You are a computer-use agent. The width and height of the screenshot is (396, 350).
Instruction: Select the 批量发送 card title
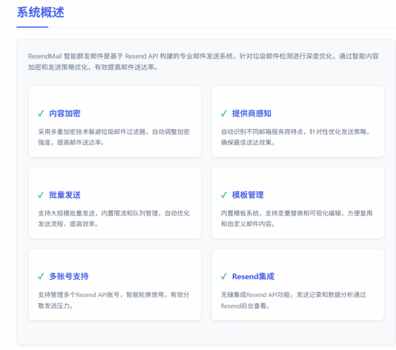(64, 195)
